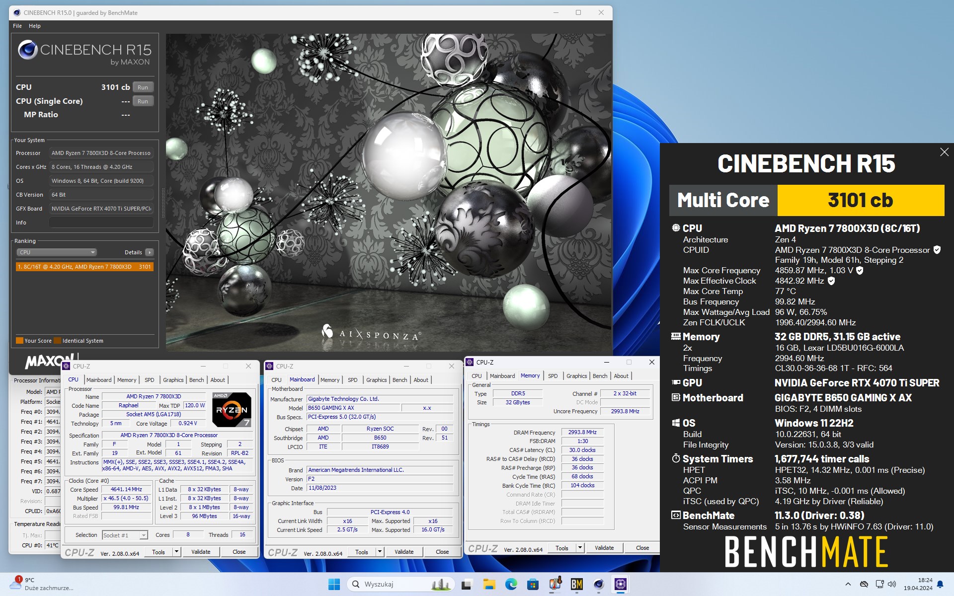Click Core Speed 4641.14 MHz value
Screen dimensions: 954x596
pyautogui.click(x=126, y=489)
